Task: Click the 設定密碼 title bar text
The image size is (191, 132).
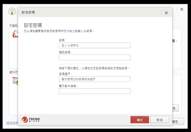Action: pos(28,12)
